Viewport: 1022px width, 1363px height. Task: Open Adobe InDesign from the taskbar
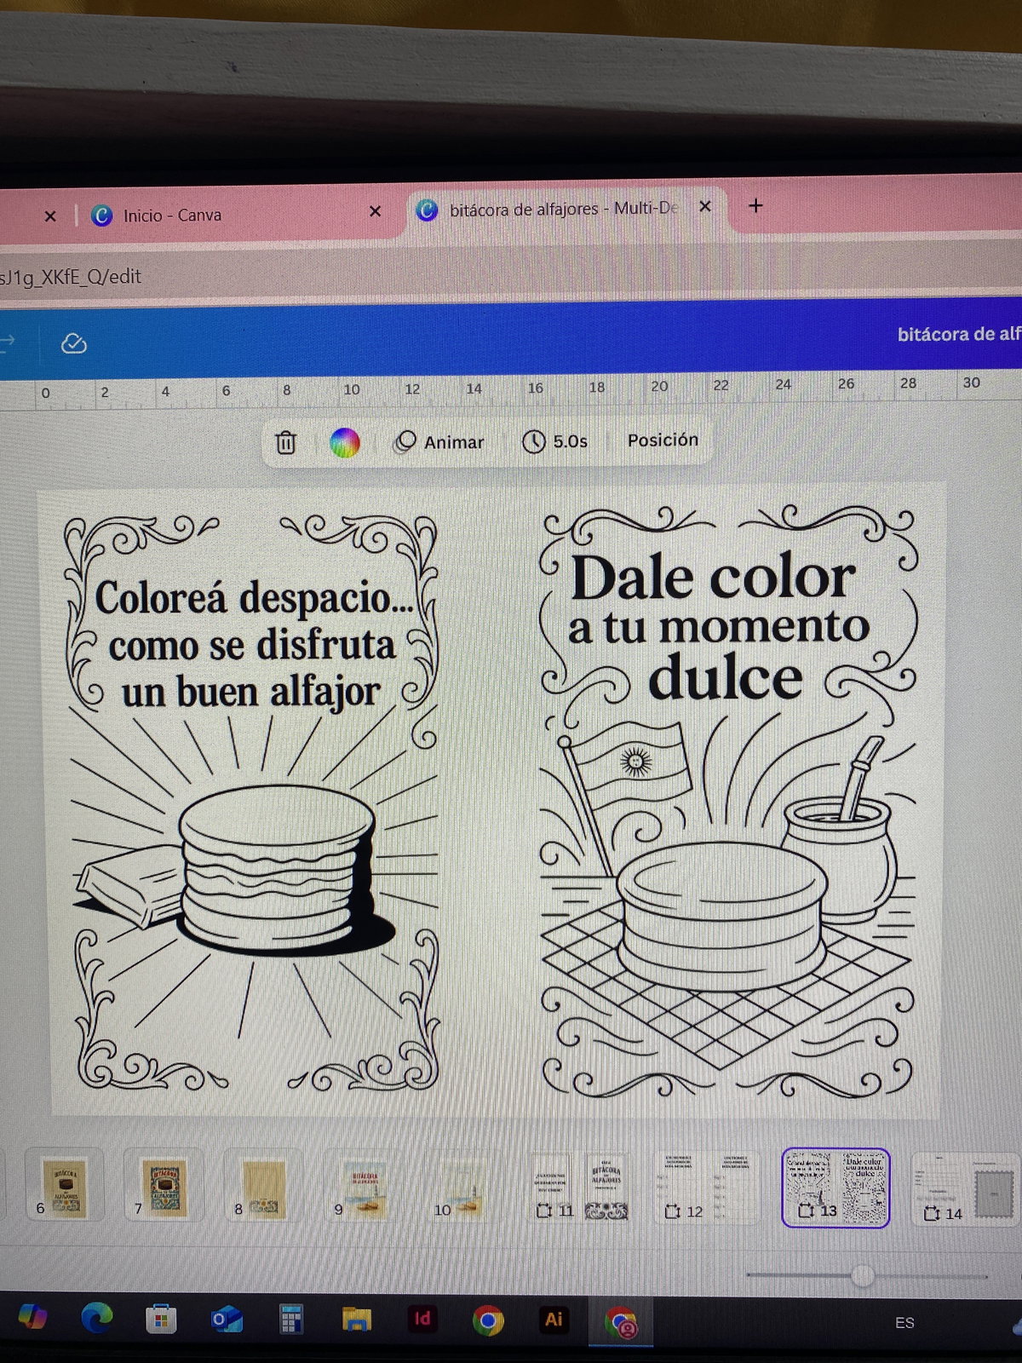(x=422, y=1320)
